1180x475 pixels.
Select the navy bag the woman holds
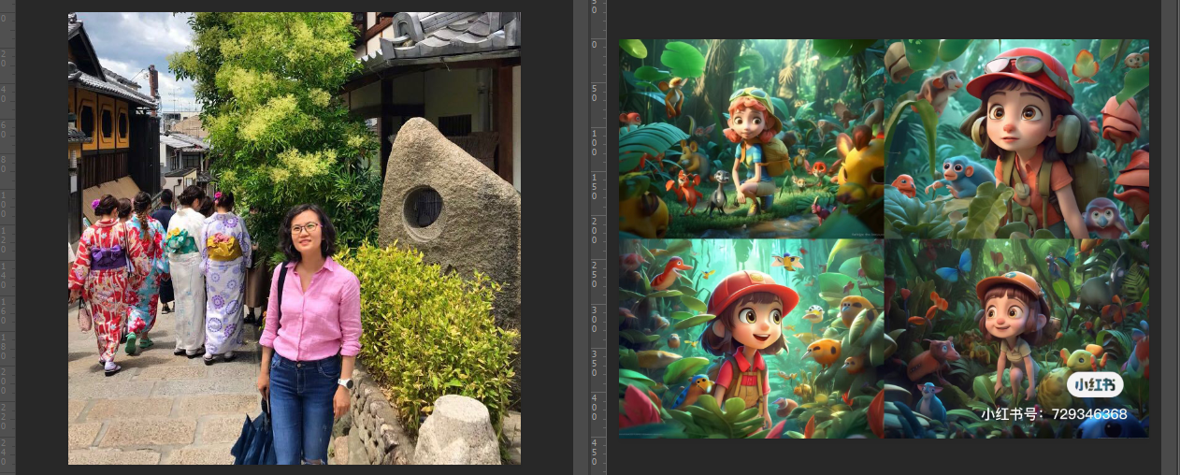[253, 439]
